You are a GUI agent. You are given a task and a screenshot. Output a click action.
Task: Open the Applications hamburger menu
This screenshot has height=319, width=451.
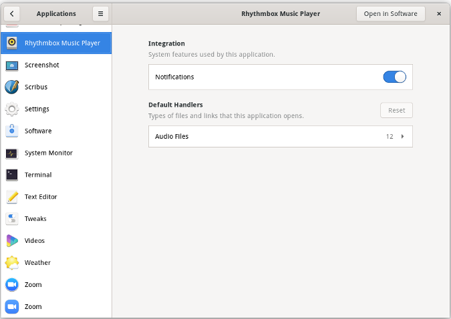100,13
